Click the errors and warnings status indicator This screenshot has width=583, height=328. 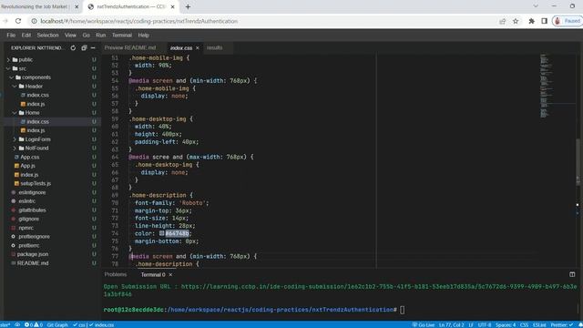pos(34,325)
